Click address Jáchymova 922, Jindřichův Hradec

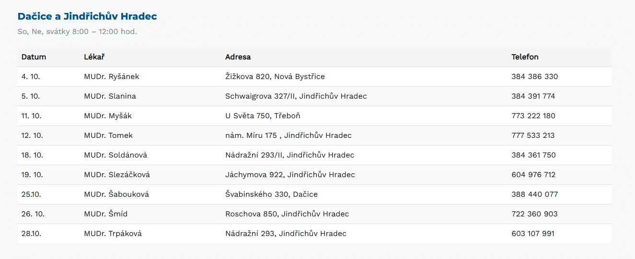click(x=290, y=175)
